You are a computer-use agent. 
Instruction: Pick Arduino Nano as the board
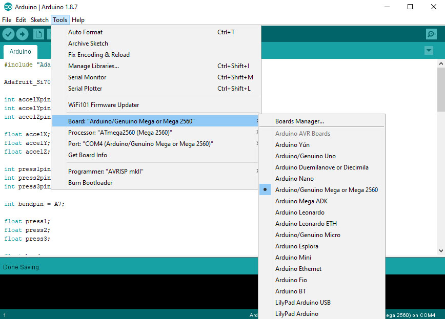pyautogui.click(x=294, y=179)
